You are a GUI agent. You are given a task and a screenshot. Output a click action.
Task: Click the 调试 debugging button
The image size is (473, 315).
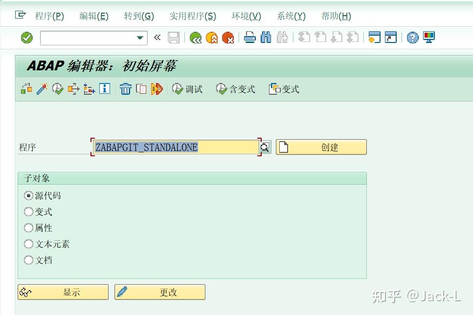[x=187, y=89]
